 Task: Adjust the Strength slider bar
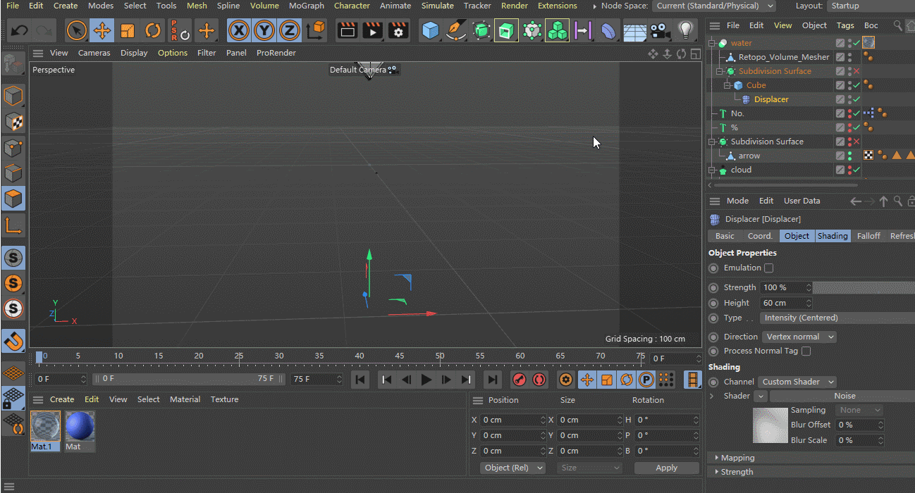tap(864, 287)
